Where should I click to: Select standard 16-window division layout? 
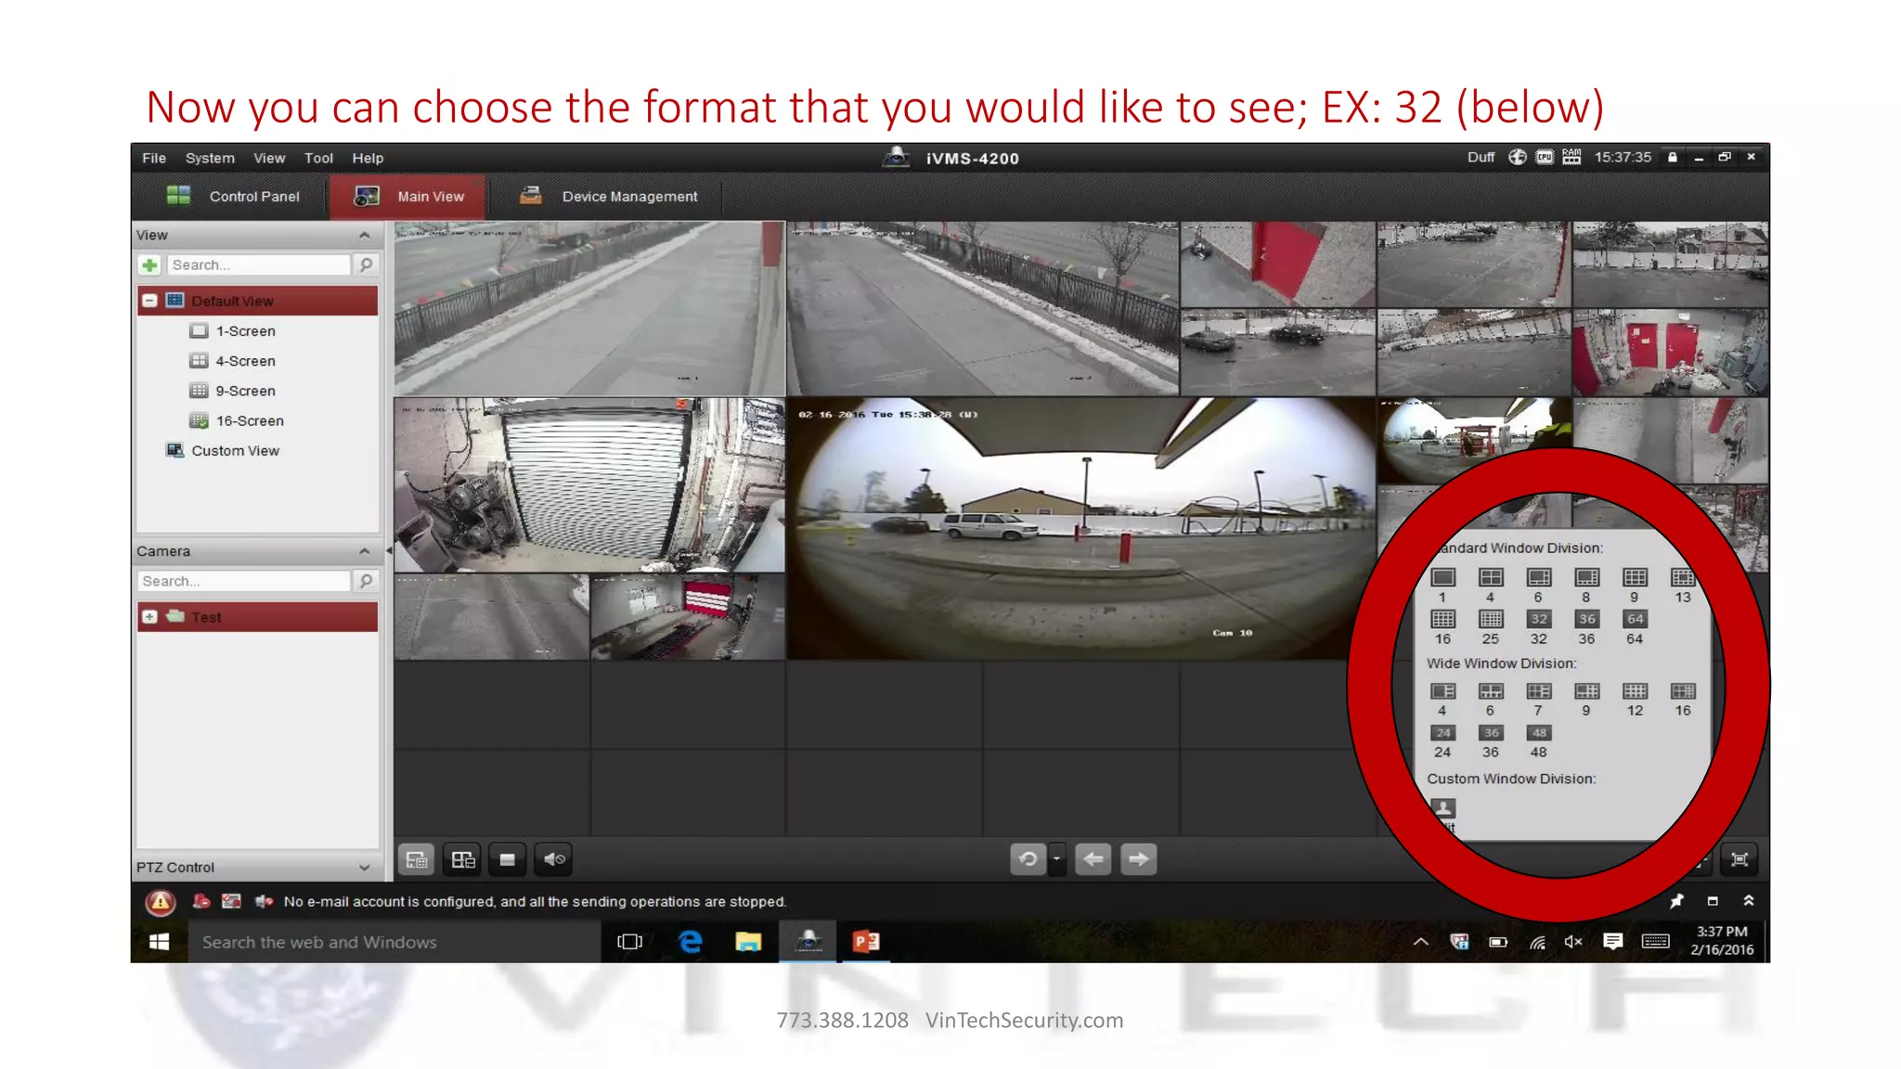[x=1442, y=619]
